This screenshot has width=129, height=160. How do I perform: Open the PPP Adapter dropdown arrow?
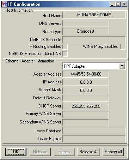click(x=122, y=66)
